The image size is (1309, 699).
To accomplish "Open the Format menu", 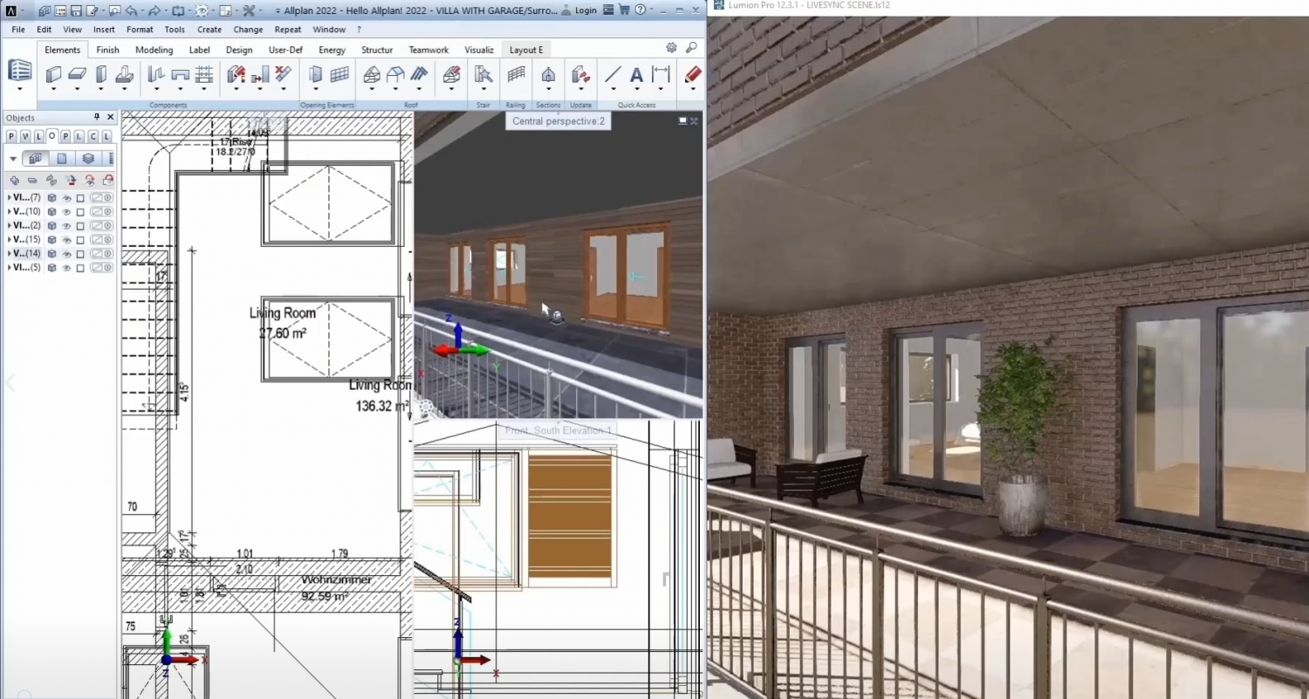I will [140, 30].
